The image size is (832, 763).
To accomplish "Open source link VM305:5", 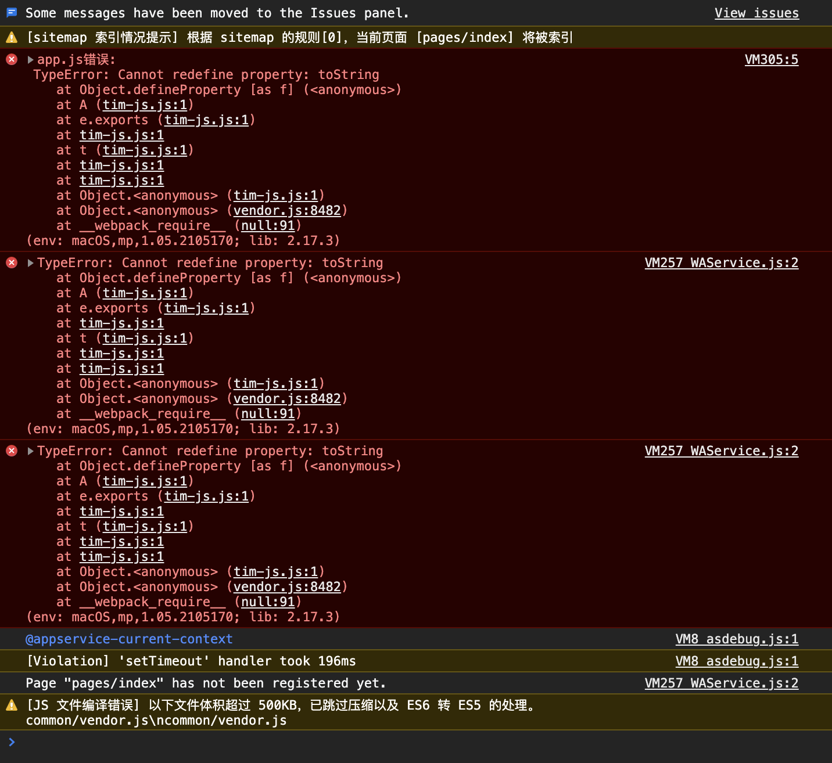I will pos(771,59).
